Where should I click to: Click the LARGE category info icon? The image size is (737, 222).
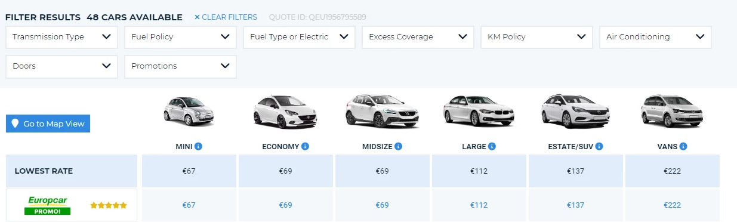(493, 146)
